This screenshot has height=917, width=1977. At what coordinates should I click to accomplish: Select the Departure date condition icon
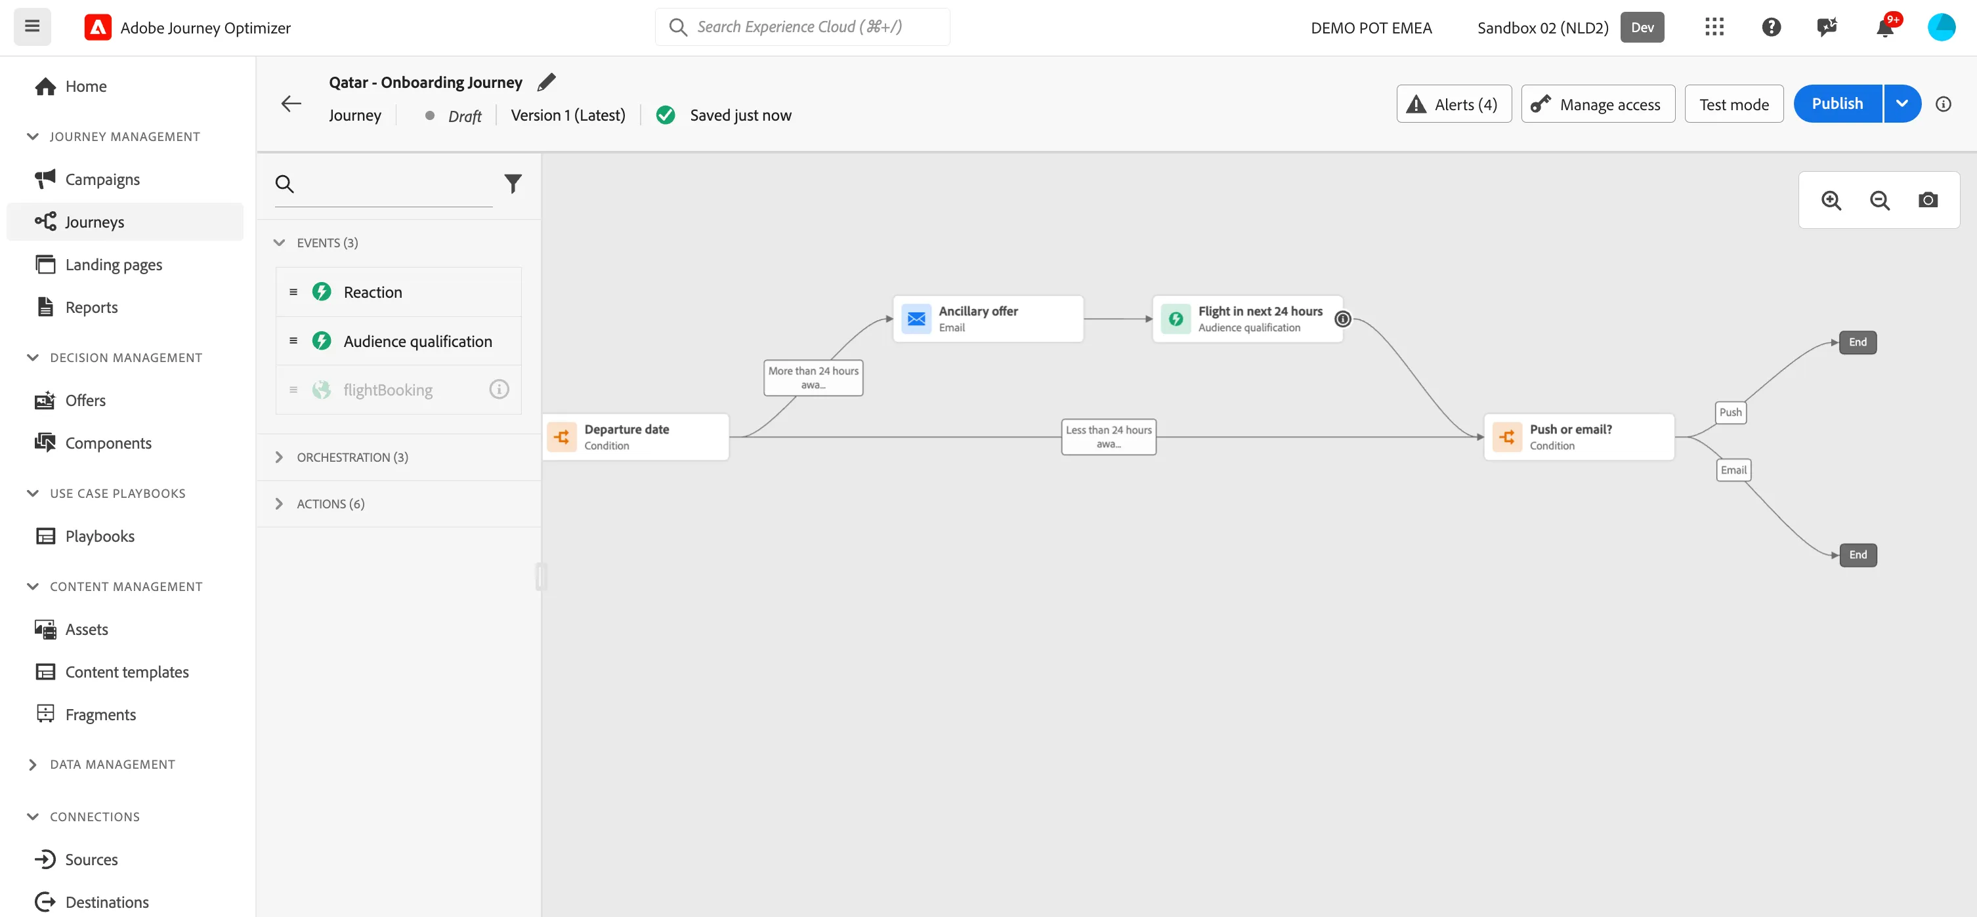[562, 437]
